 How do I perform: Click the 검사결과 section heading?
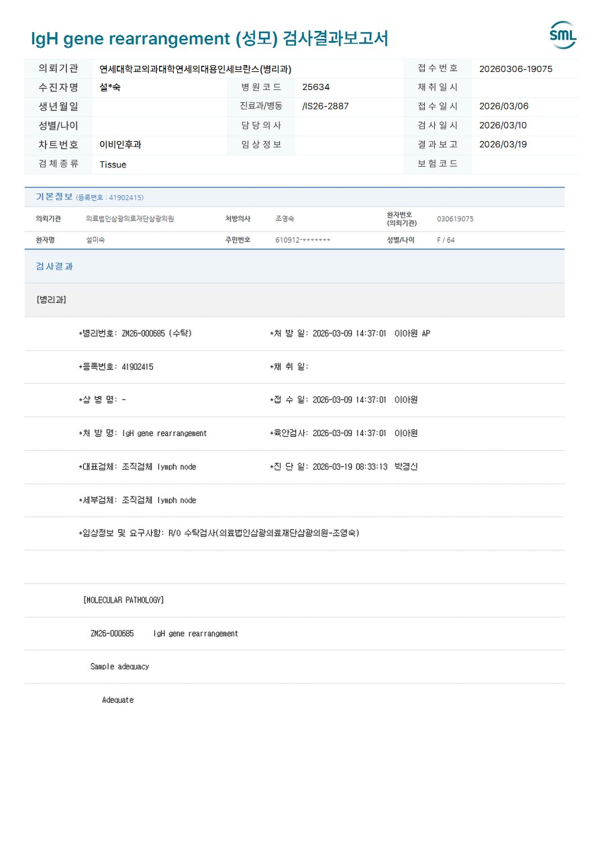pyautogui.click(x=54, y=267)
